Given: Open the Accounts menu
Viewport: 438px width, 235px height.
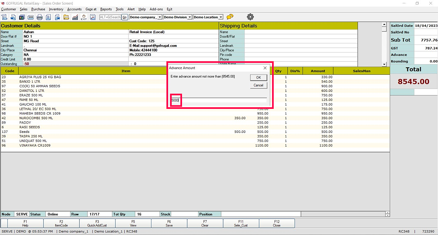Looking at the screenshot, I should point(74,9).
